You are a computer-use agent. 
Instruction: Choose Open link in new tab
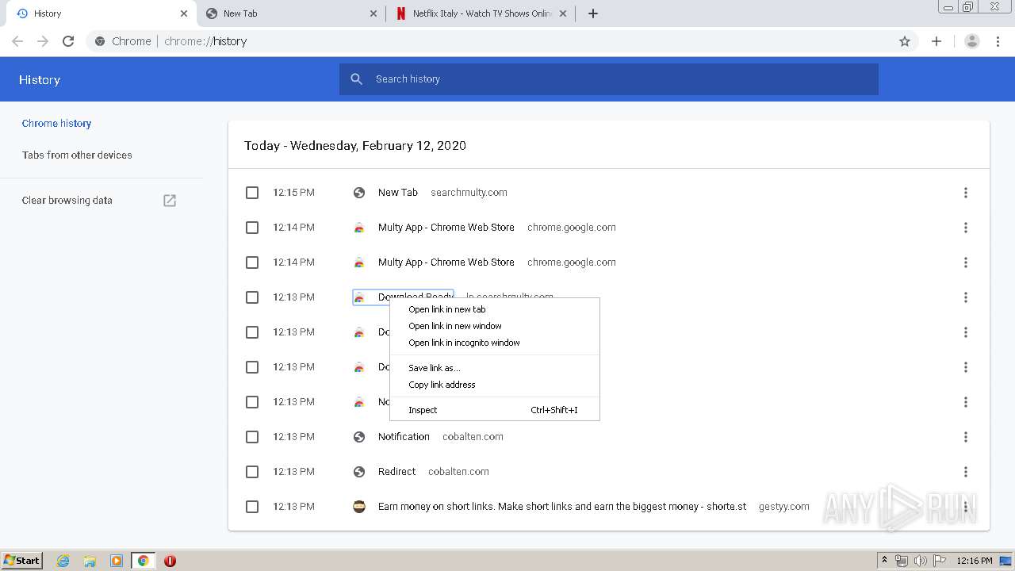[495, 309]
